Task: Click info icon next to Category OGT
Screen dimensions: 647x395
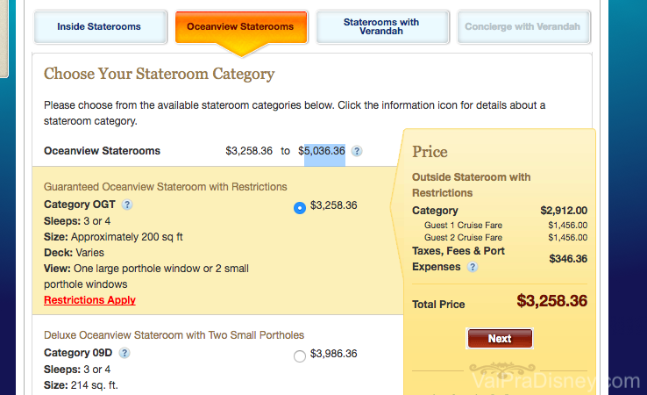Action: pyautogui.click(x=127, y=205)
